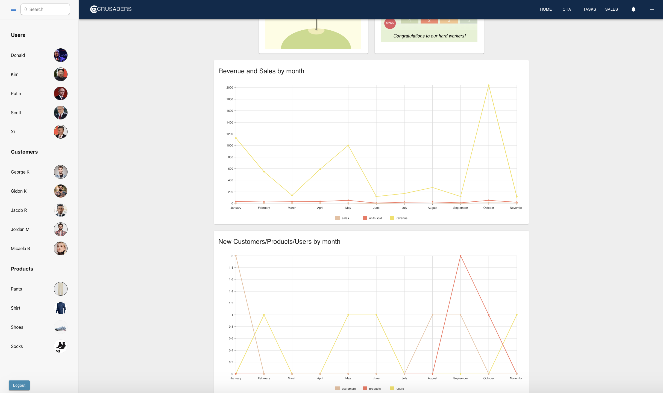Screen dimensions: 663x393
Task: Open the hamburger menu icon
Action: click(14, 9)
